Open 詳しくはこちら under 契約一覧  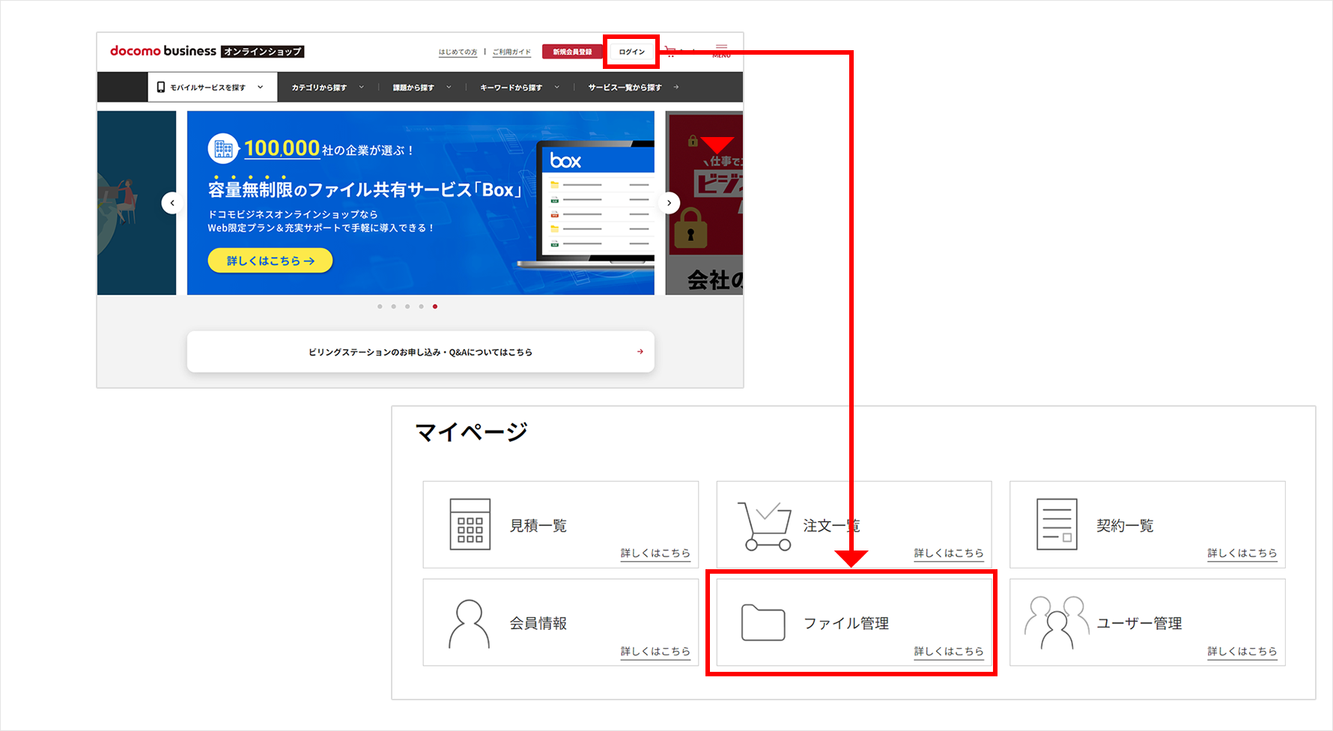point(1242,553)
